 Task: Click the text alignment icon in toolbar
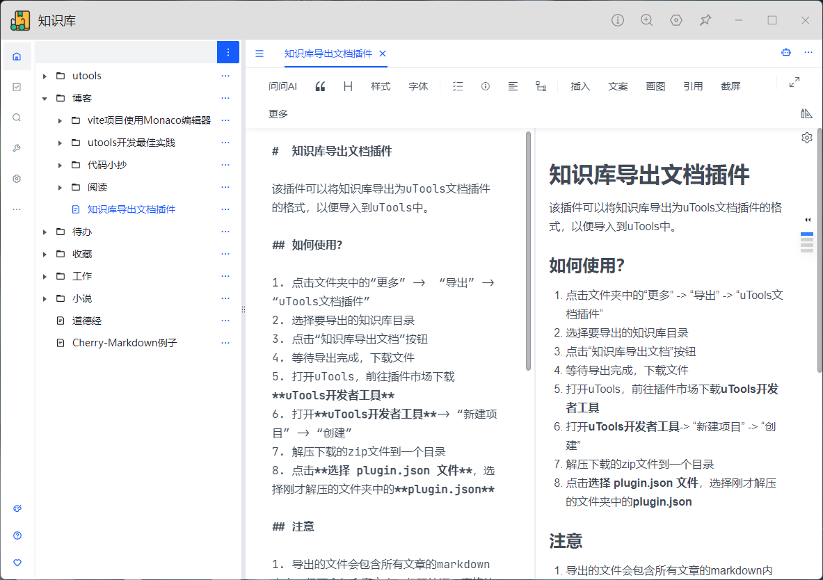coord(513,86)
